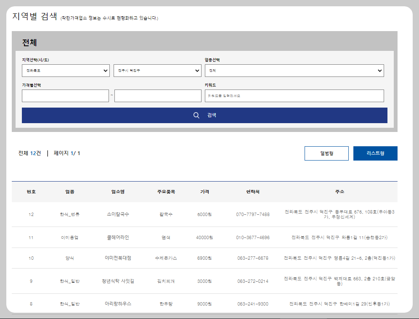This screenshot has width=419, height=319.
Task: Click the address of 쿨헤어라인
Action: tap(340, 237)
